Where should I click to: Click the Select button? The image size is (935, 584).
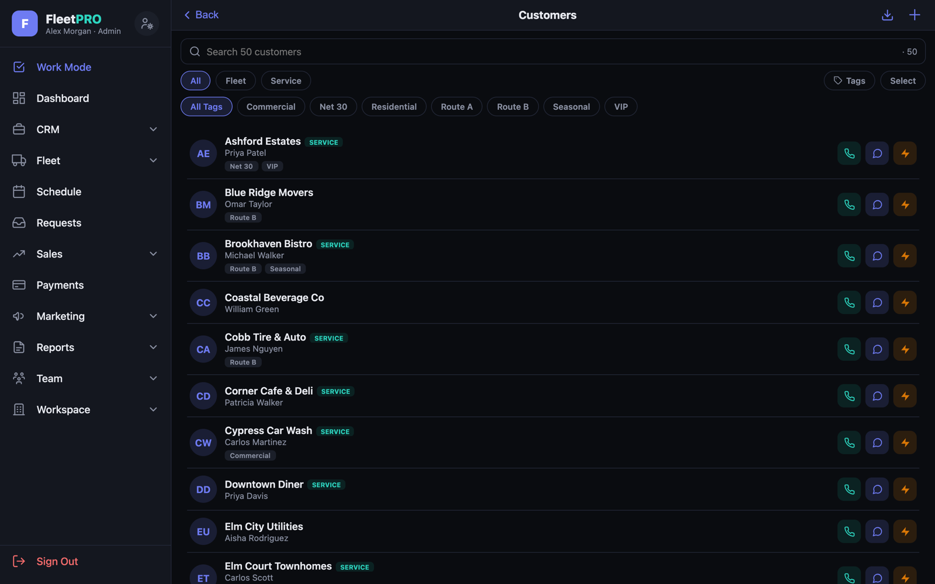click(903, 81)
